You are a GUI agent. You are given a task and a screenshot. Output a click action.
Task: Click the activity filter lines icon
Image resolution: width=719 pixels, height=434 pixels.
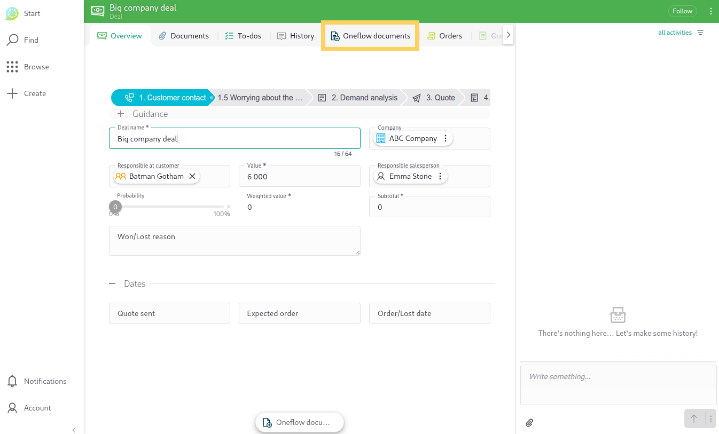click(700, 33)
